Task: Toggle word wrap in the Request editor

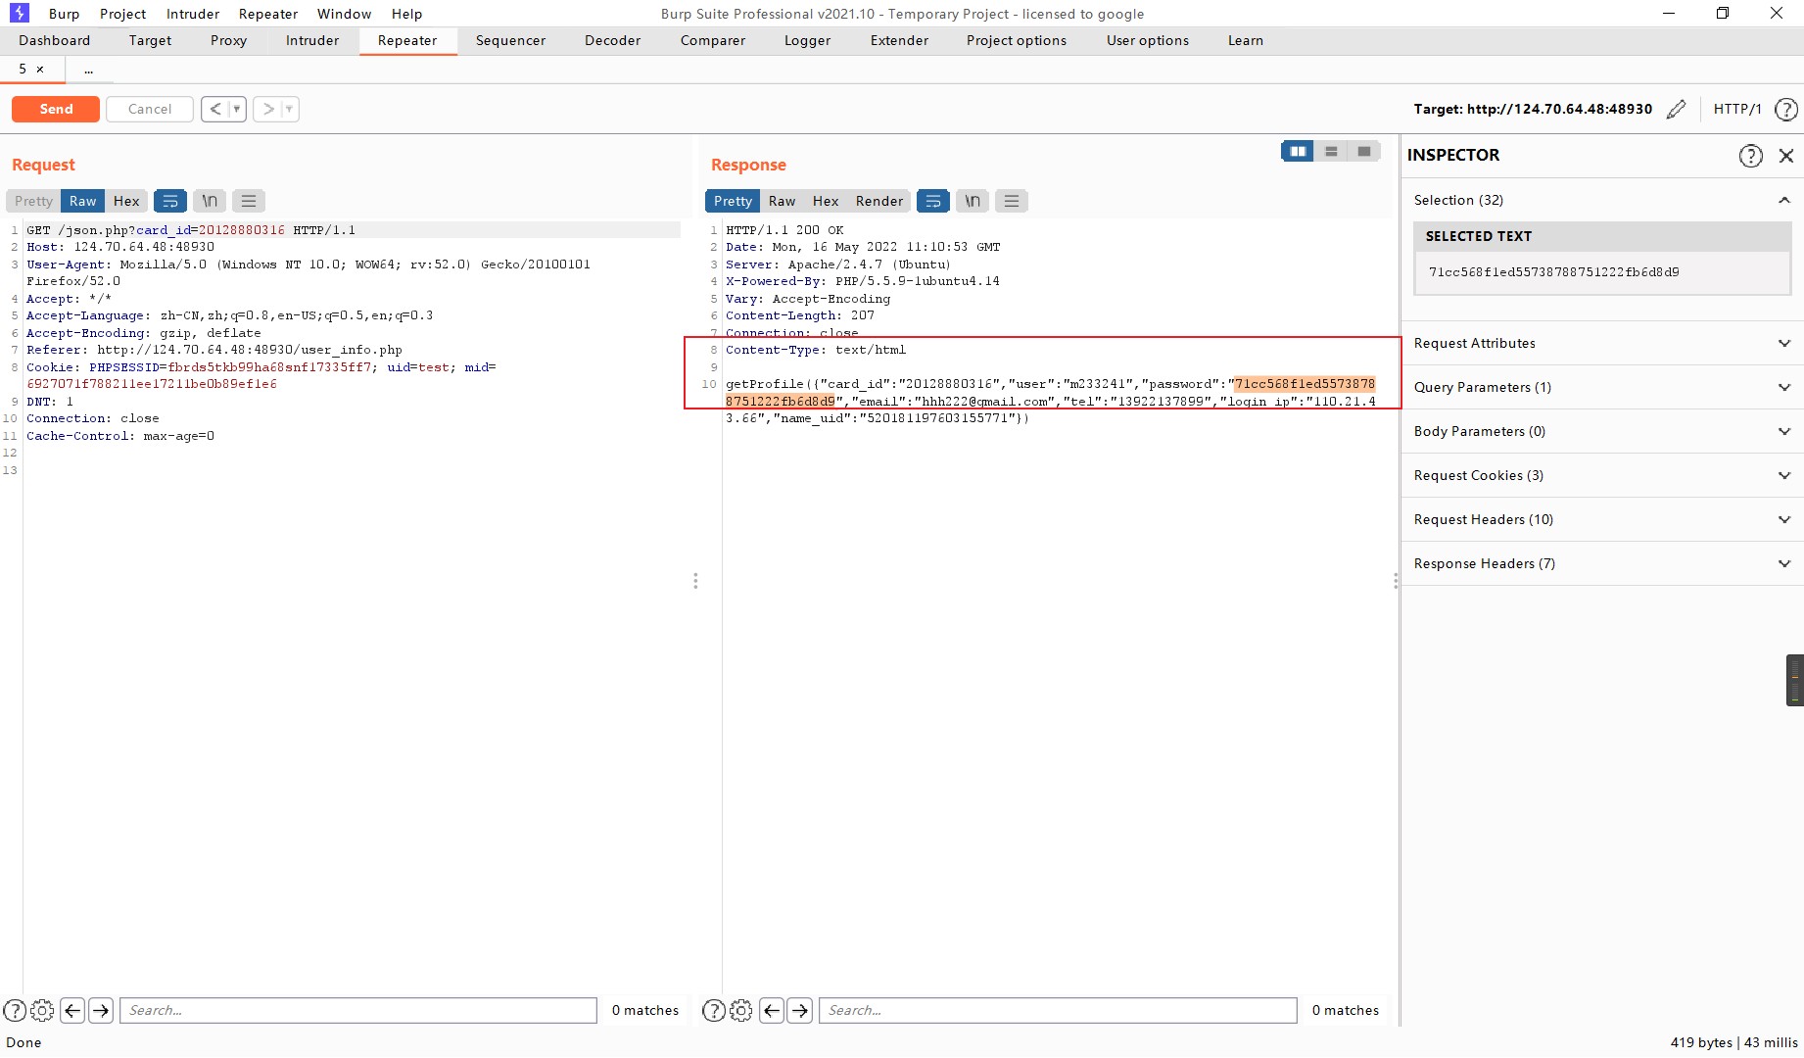Action: [170, 201]
